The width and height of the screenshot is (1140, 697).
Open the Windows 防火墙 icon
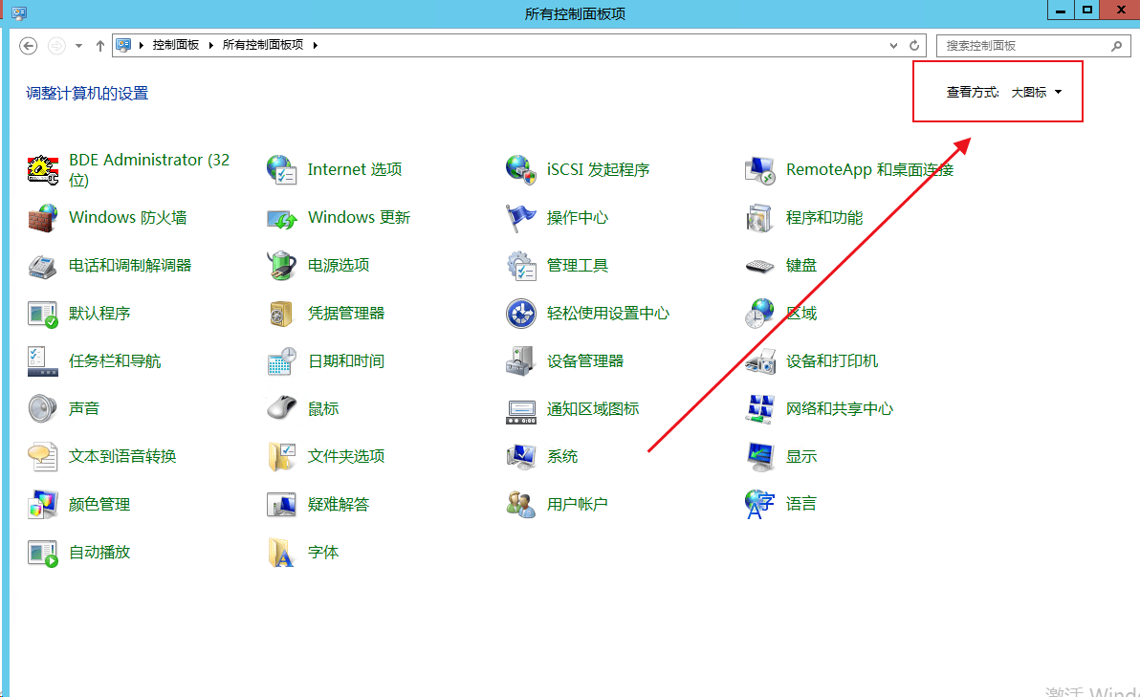(43, 217)
